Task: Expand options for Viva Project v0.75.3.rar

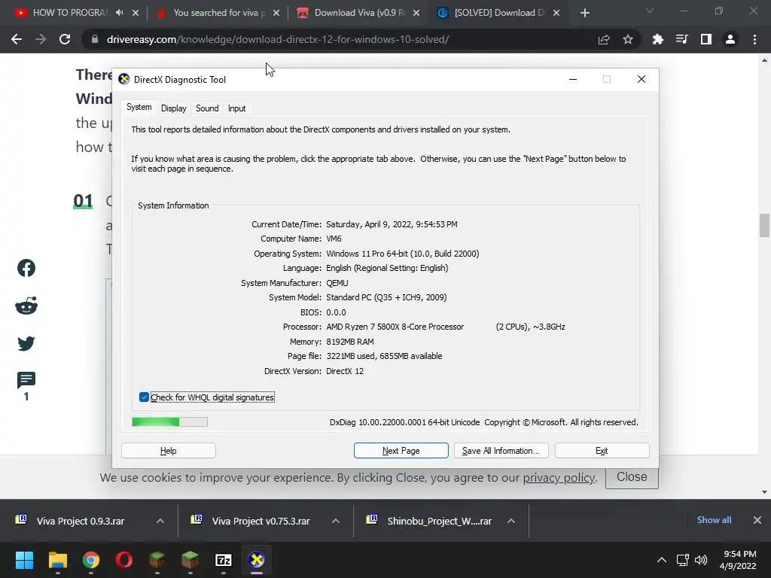Action: point(336,521)
